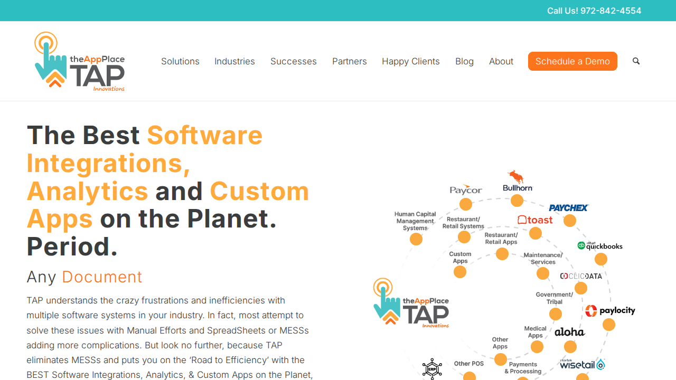This screenshot has height=380, width=676.
Task: Click the Aloha logo
Action: coord(569,332)
